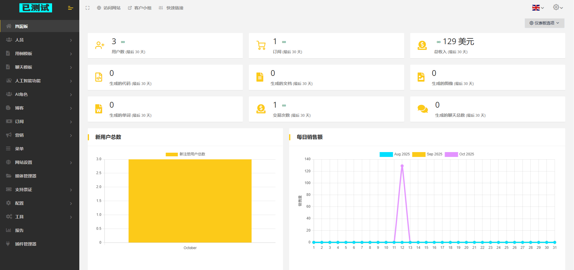Click the Oct 2025 peak data point at day 12
This screenshot has height=270, width=574.
(402, 166)
